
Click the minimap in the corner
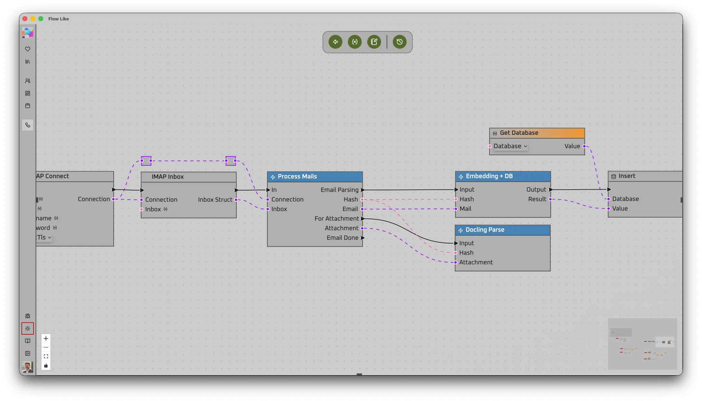(642, 344)
